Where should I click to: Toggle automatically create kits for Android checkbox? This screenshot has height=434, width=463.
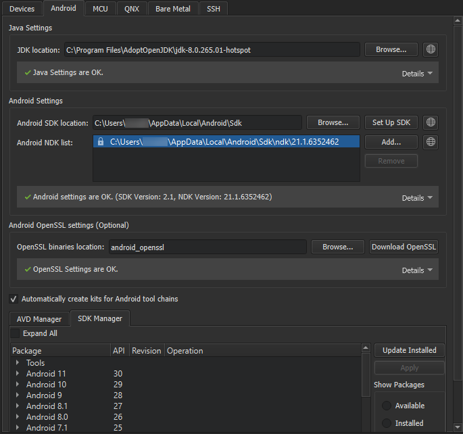(14, 299)
